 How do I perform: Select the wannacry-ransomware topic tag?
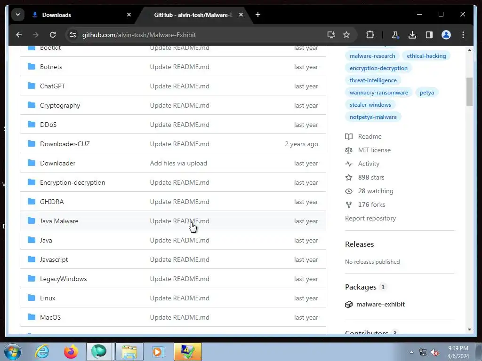click(x=379, y=93)
